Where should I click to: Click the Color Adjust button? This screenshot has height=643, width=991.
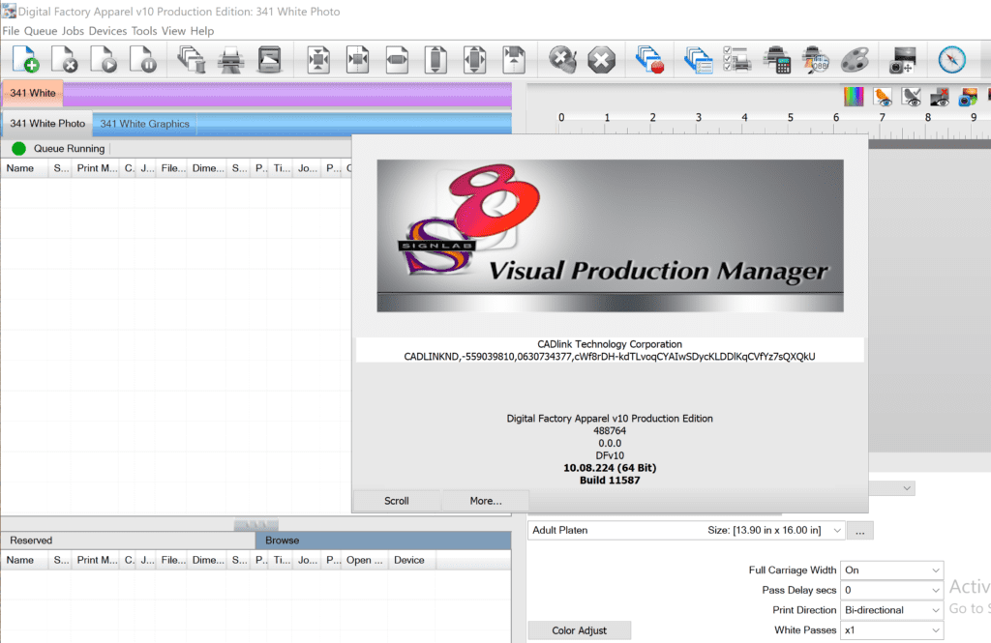point(579,630)
